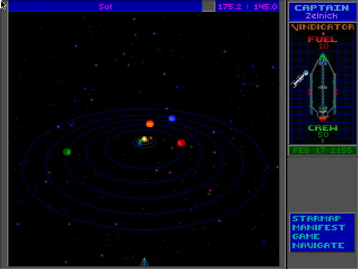Select STARMAP from the menu
Viewport: 358px width, 269px height.
pyautogui.click(x=317, y=219)
